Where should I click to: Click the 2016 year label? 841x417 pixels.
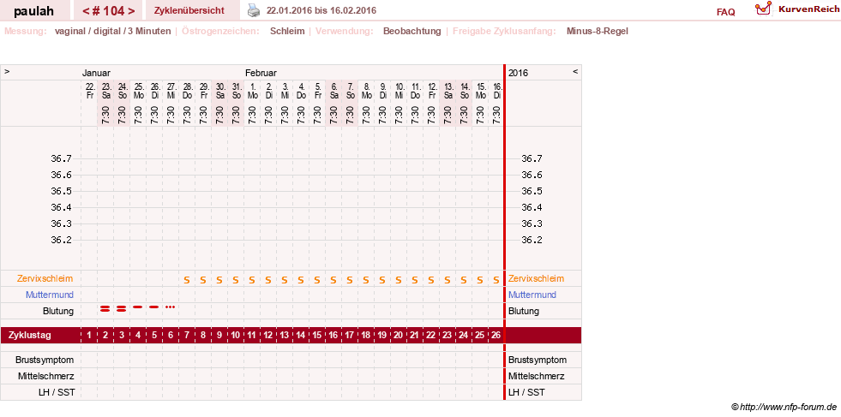pos(518,73)
